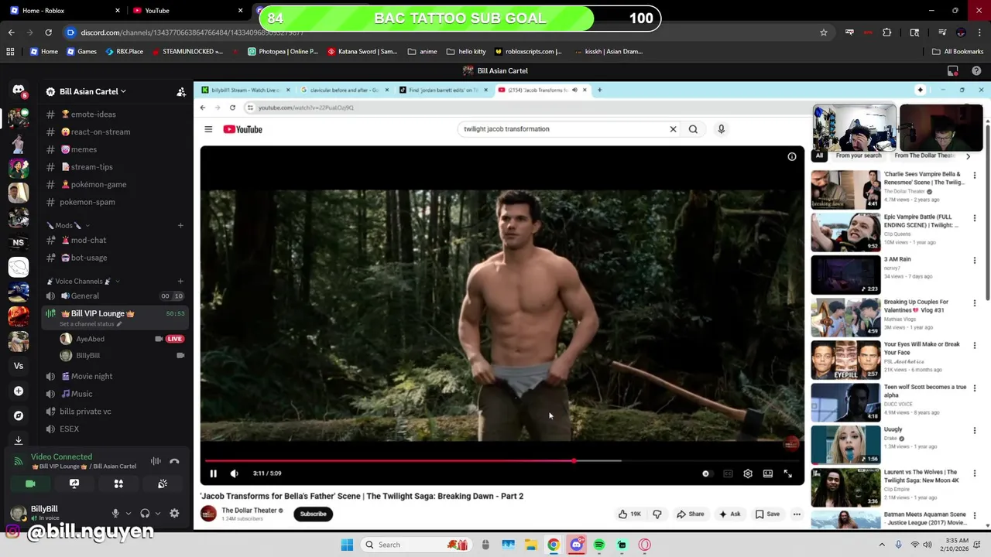Open Teen wolf Scott becomes alpha video

pyautogui.click(x=845, y=402)
